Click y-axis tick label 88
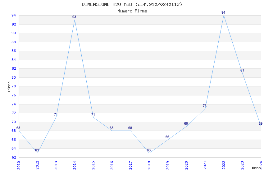264x171 pixels. 14,42
